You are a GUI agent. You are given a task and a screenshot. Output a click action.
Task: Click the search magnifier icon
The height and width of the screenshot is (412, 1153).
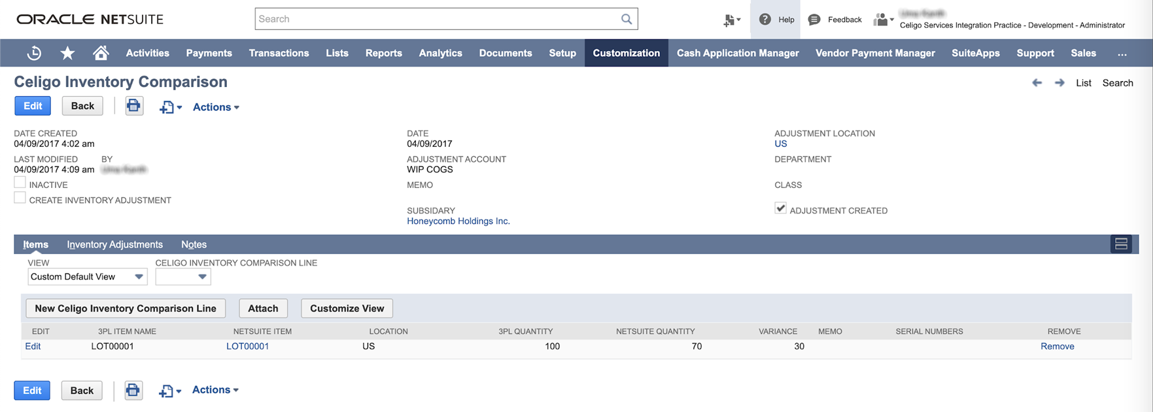point(626,19)
